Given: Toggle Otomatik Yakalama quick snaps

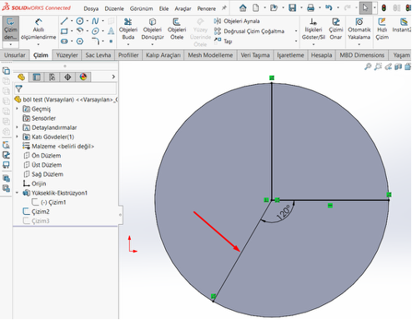Looking at the screenshot, I should (359, 29).
